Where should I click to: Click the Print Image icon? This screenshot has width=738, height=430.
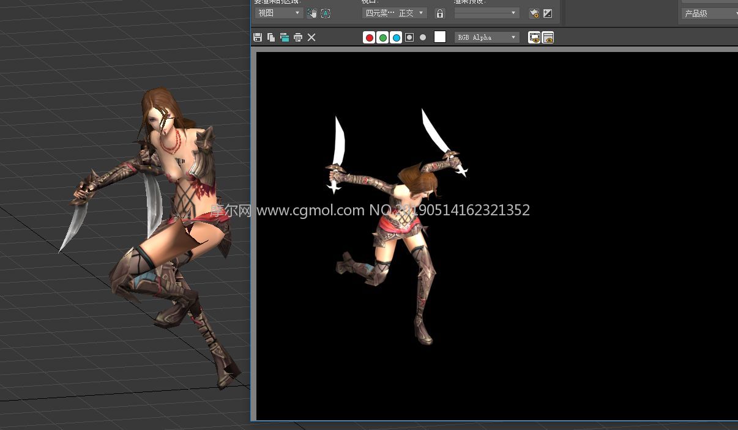298,37
